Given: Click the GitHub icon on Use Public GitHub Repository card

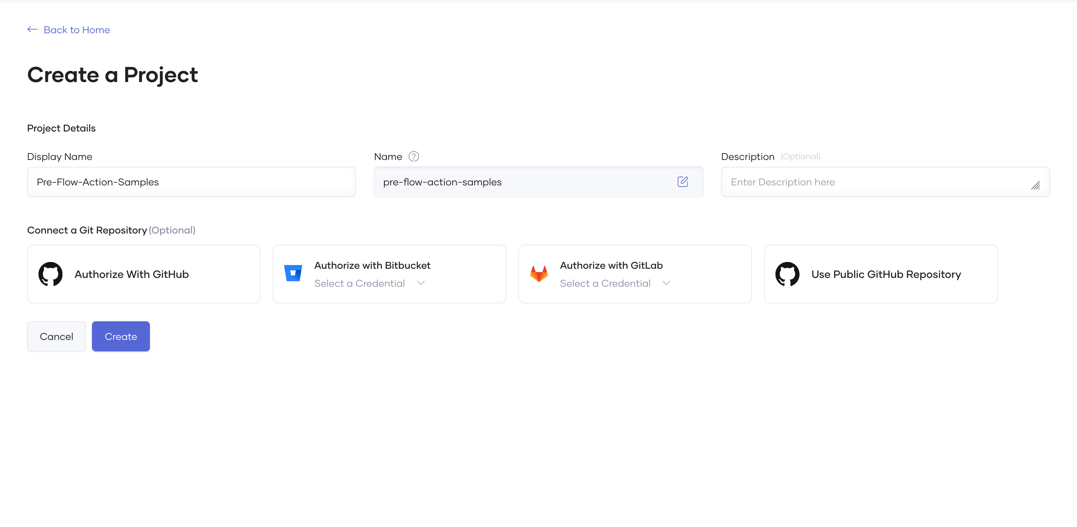Looking at the screenshot, I should point(788,274).
